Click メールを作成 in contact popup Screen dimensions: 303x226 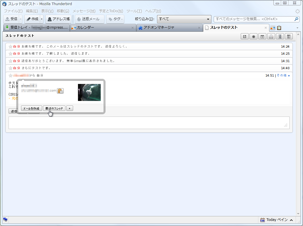(x=31, y=108)
